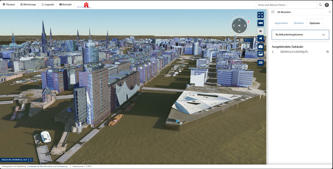The image size is (333, 169).
Task: Zoom in with the plus button
Action: point(246,40)
